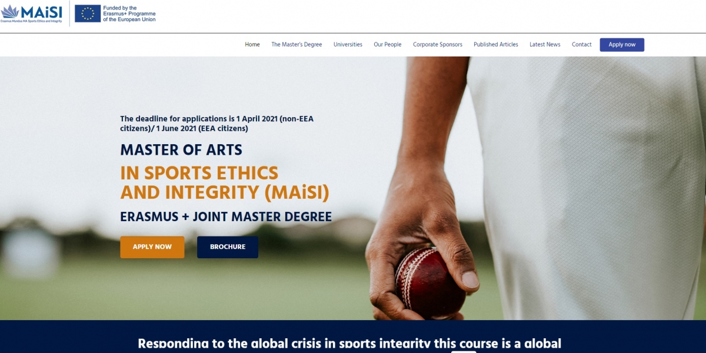The width and height of the screenshot is (706, 353).
Task: Click the European Union flag emblem
Action: 88,14
